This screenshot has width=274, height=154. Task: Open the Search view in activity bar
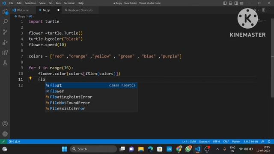5,21
